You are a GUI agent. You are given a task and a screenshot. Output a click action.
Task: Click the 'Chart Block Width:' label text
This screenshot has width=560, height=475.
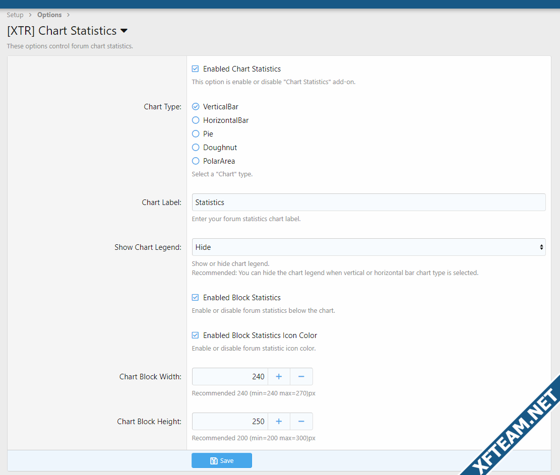(150, 376)
